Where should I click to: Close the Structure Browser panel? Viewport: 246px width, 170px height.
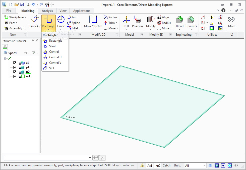coord(37,40)
